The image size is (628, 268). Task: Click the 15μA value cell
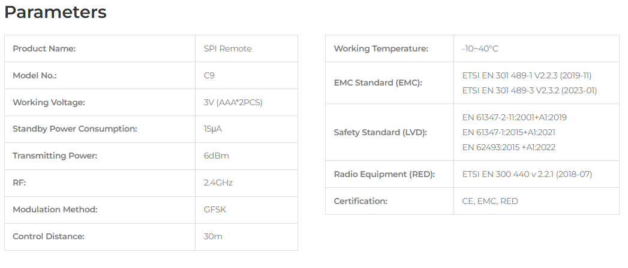tap(247, 129)
